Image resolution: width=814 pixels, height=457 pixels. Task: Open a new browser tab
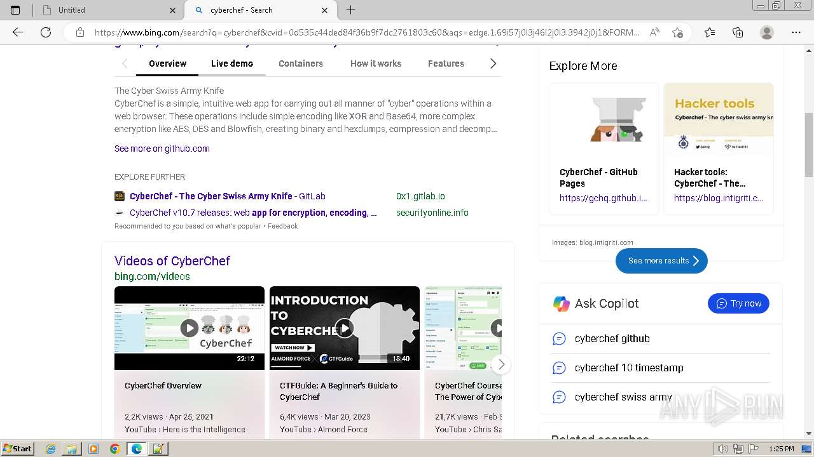click(350, 10)
